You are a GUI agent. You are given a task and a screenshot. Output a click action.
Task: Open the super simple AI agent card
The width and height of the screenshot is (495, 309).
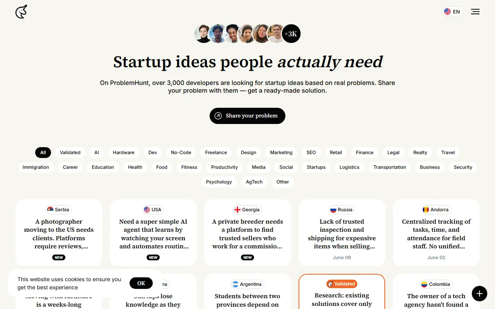point(153,233)
